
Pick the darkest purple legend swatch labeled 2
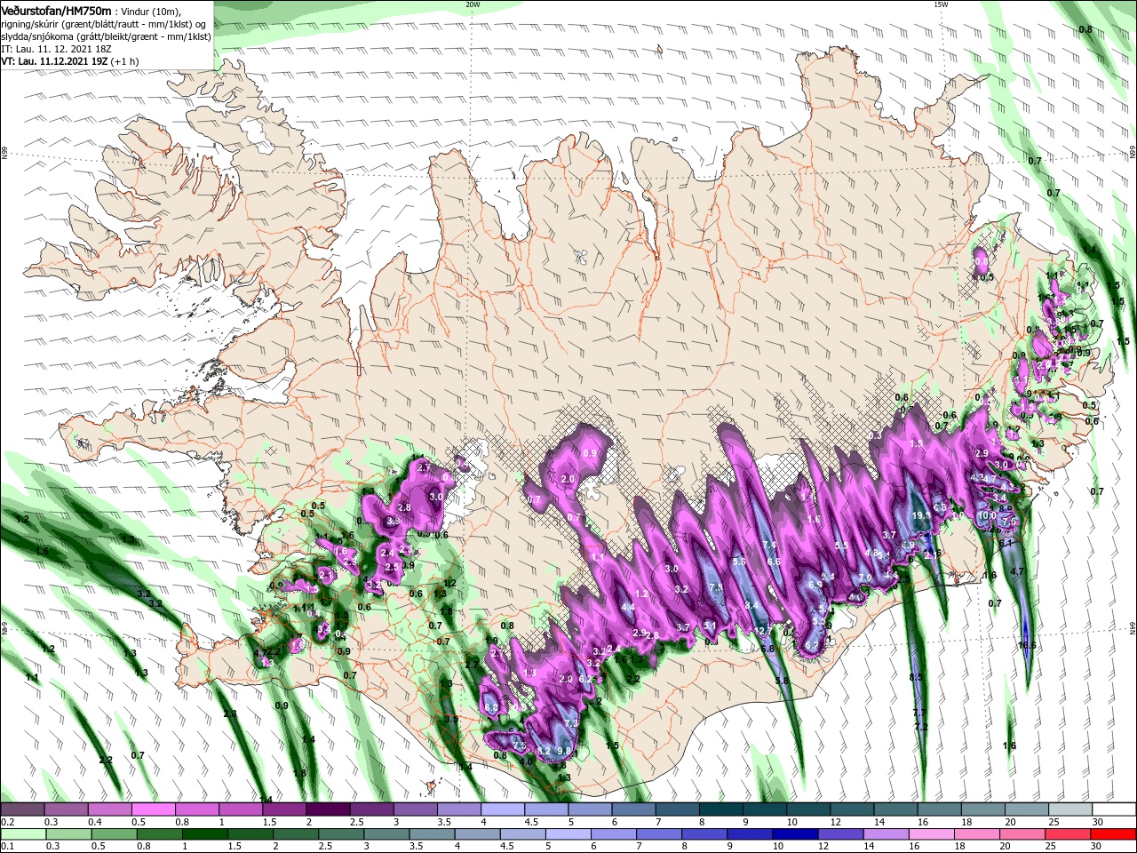pyautogui.click(x=327, y=809)
